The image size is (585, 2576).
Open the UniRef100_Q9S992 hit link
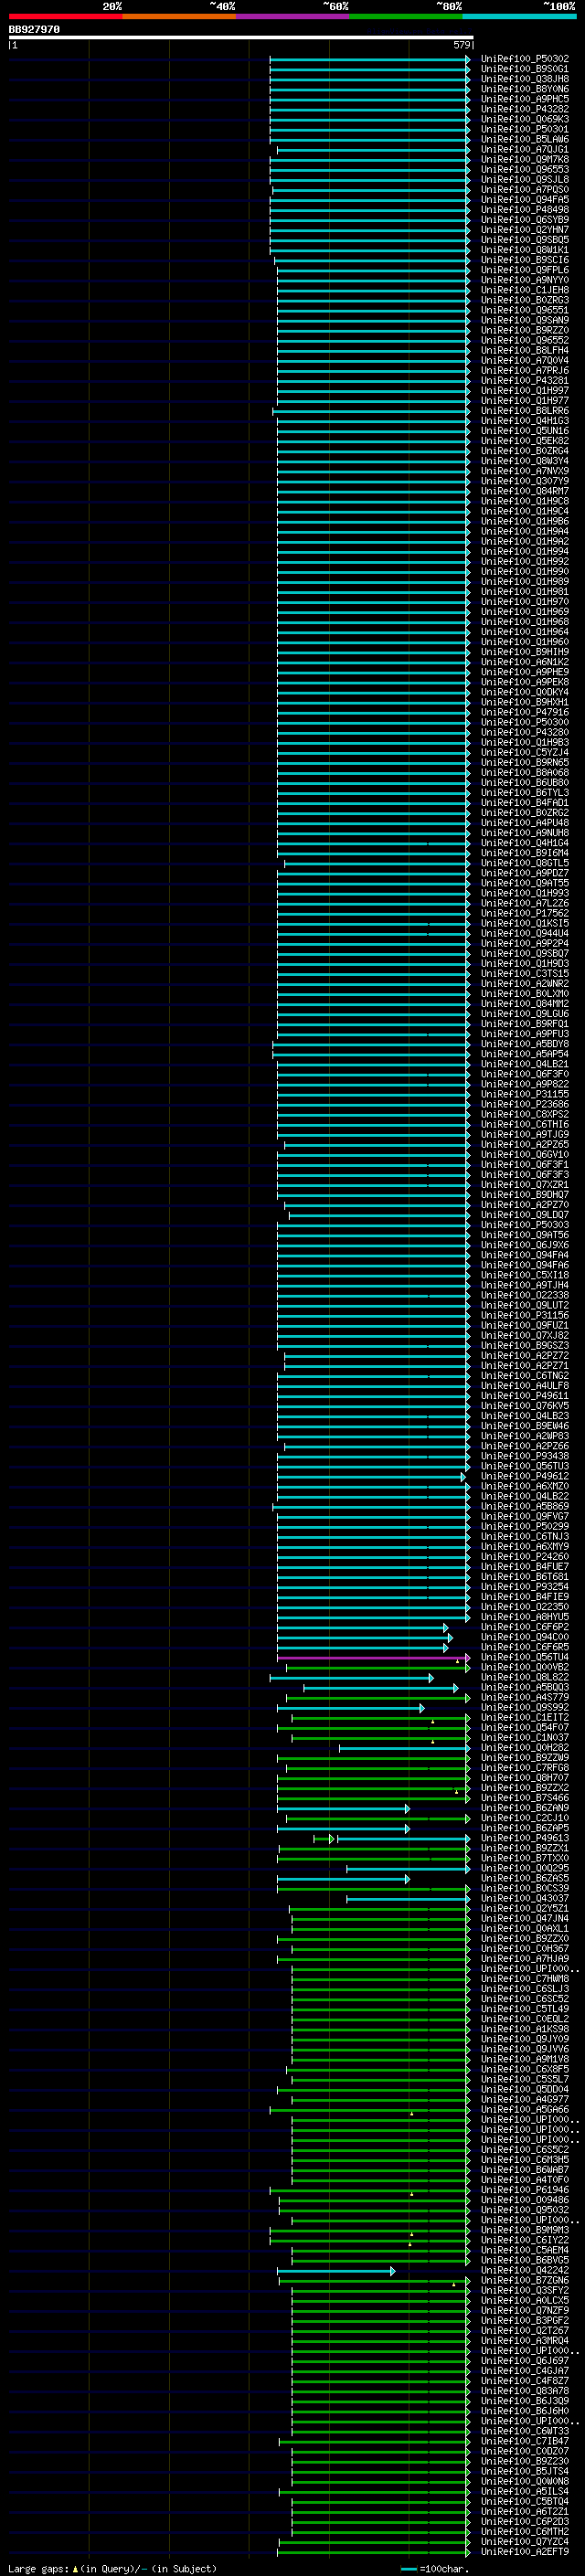[x=525, y=1708]
